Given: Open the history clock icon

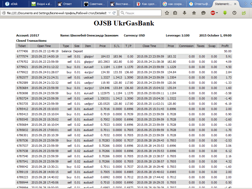Looking at the screenshot, I should (x=234, y=13).
